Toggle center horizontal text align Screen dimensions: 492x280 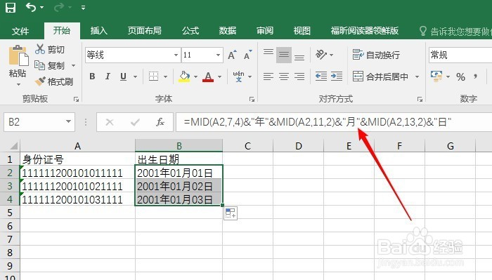pyautogui.click(x=284, y=76)
